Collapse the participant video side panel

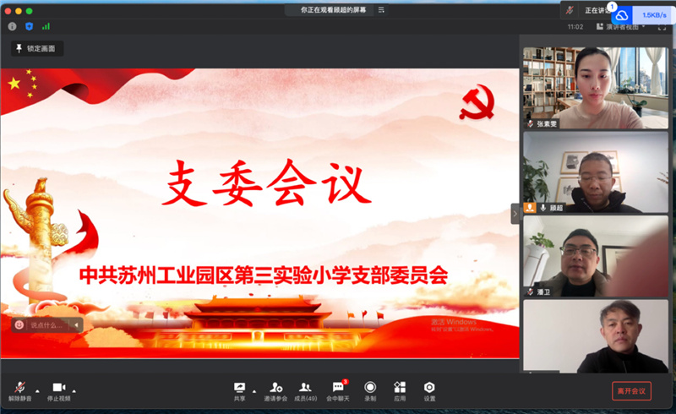coord(515,214)
